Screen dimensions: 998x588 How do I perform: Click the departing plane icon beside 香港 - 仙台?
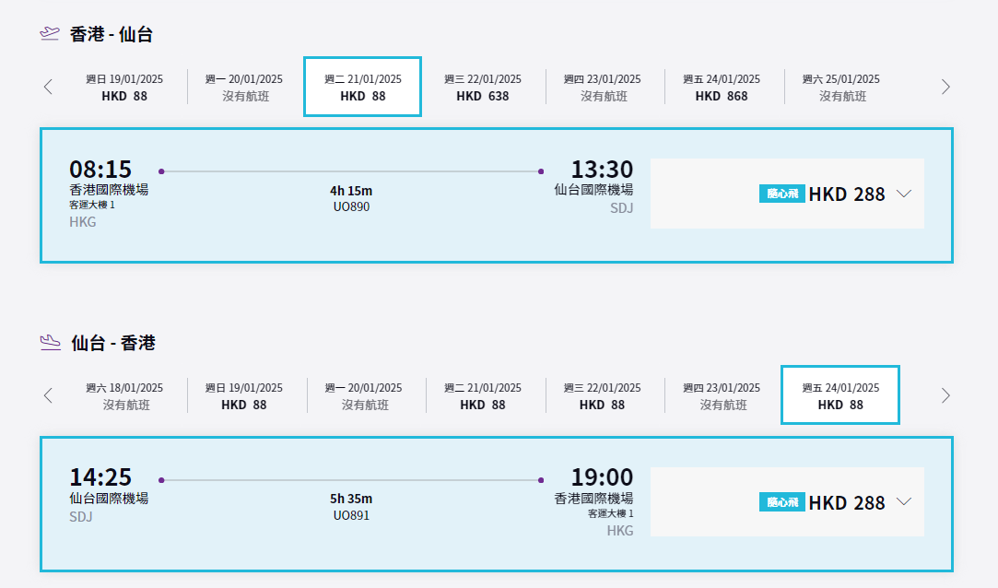50,34
